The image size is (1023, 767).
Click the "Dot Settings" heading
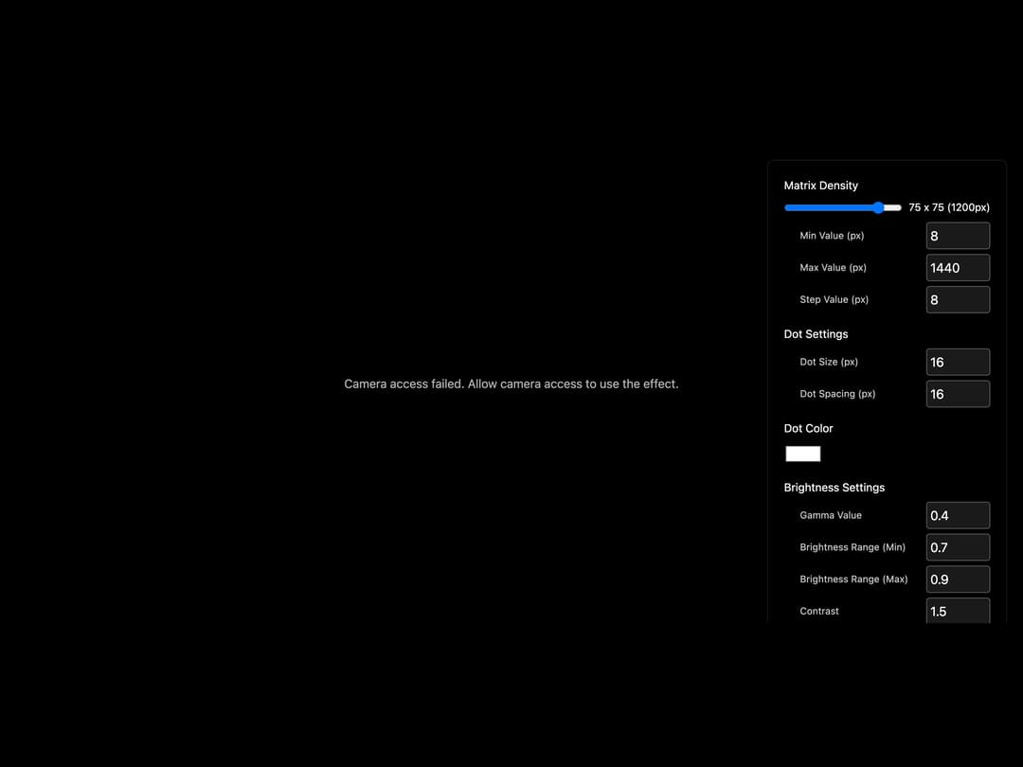[x=816, y=334]
